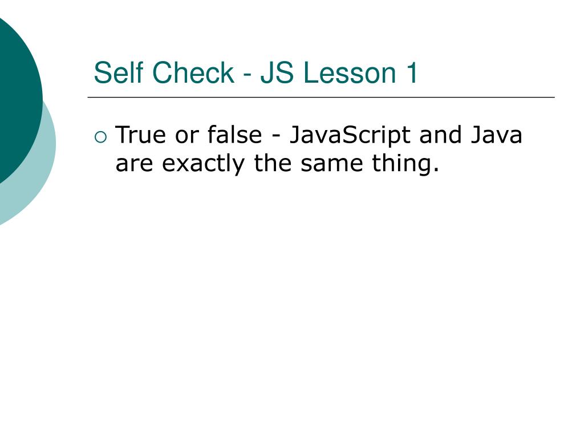Click the word false in bullet
This screenshot has height=438, width=584.
(x=234, y=135)
